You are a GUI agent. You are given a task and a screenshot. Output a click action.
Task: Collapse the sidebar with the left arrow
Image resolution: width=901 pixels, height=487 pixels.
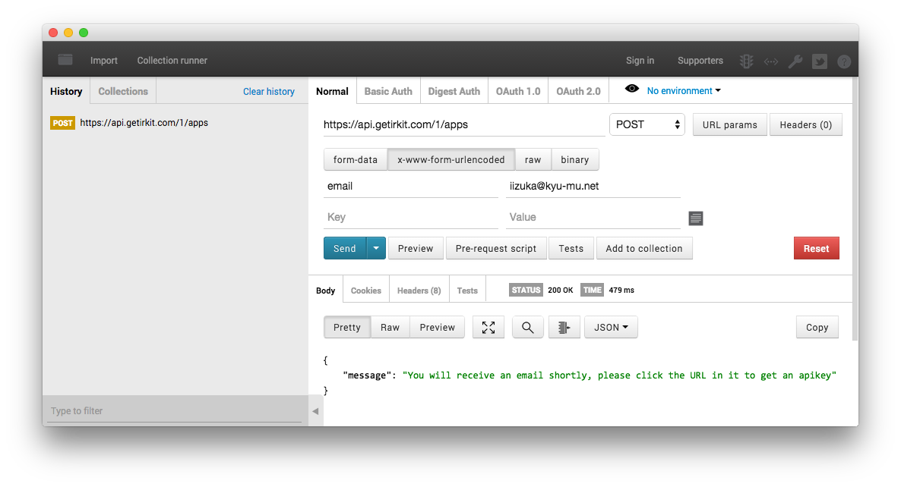[x=315, y=410]
